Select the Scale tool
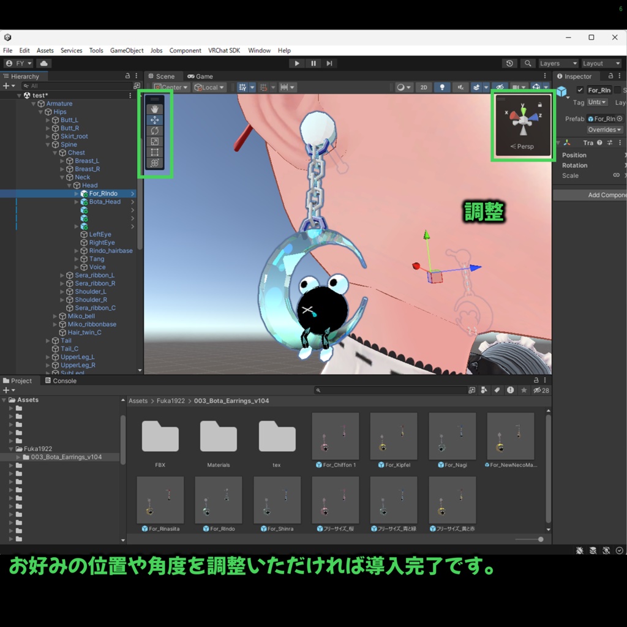The height and width of the screenshot is (627, 627). coord(155,141)
